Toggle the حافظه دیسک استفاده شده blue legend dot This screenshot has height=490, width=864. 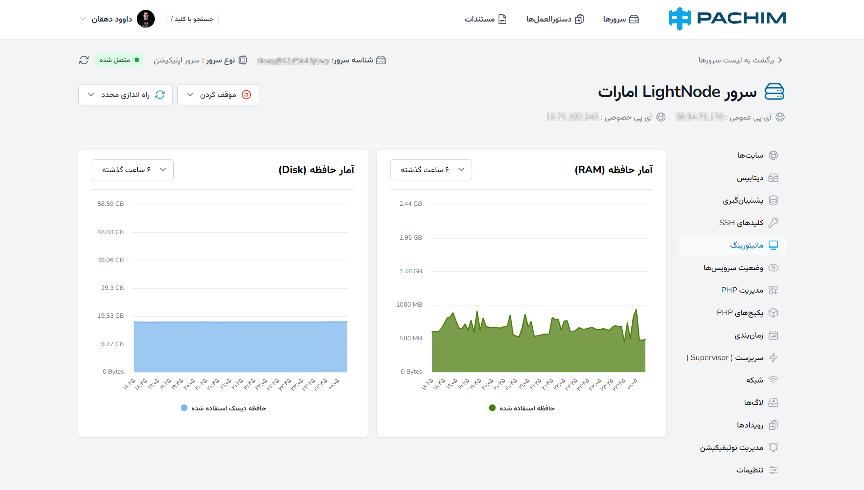tap(184, 408)
